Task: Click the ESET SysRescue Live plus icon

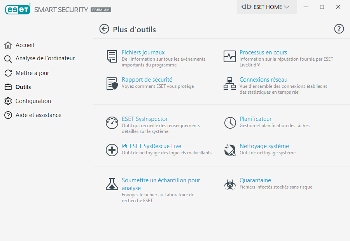Action: [x=112, y=150]
